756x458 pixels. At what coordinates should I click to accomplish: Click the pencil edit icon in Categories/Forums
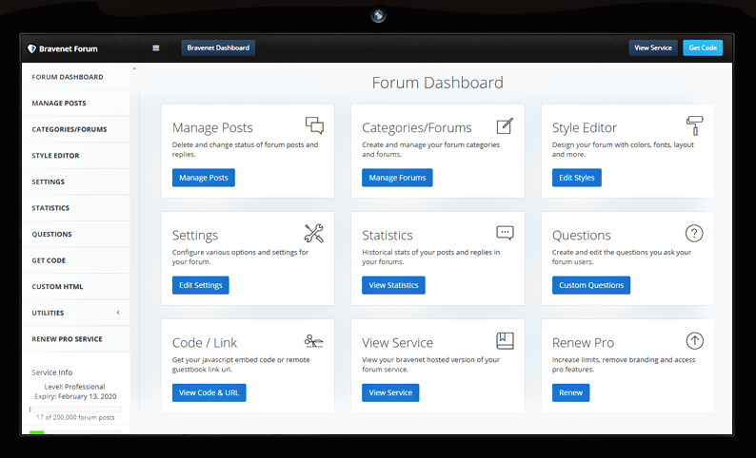[505, 126]
